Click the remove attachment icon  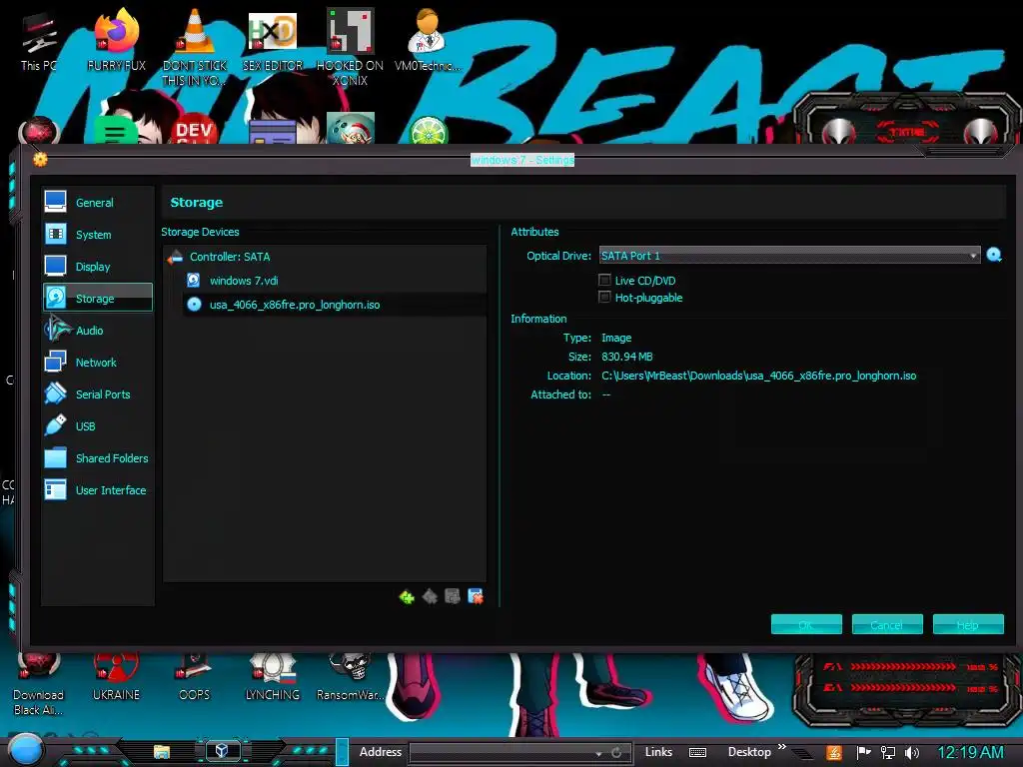(476, 597)
